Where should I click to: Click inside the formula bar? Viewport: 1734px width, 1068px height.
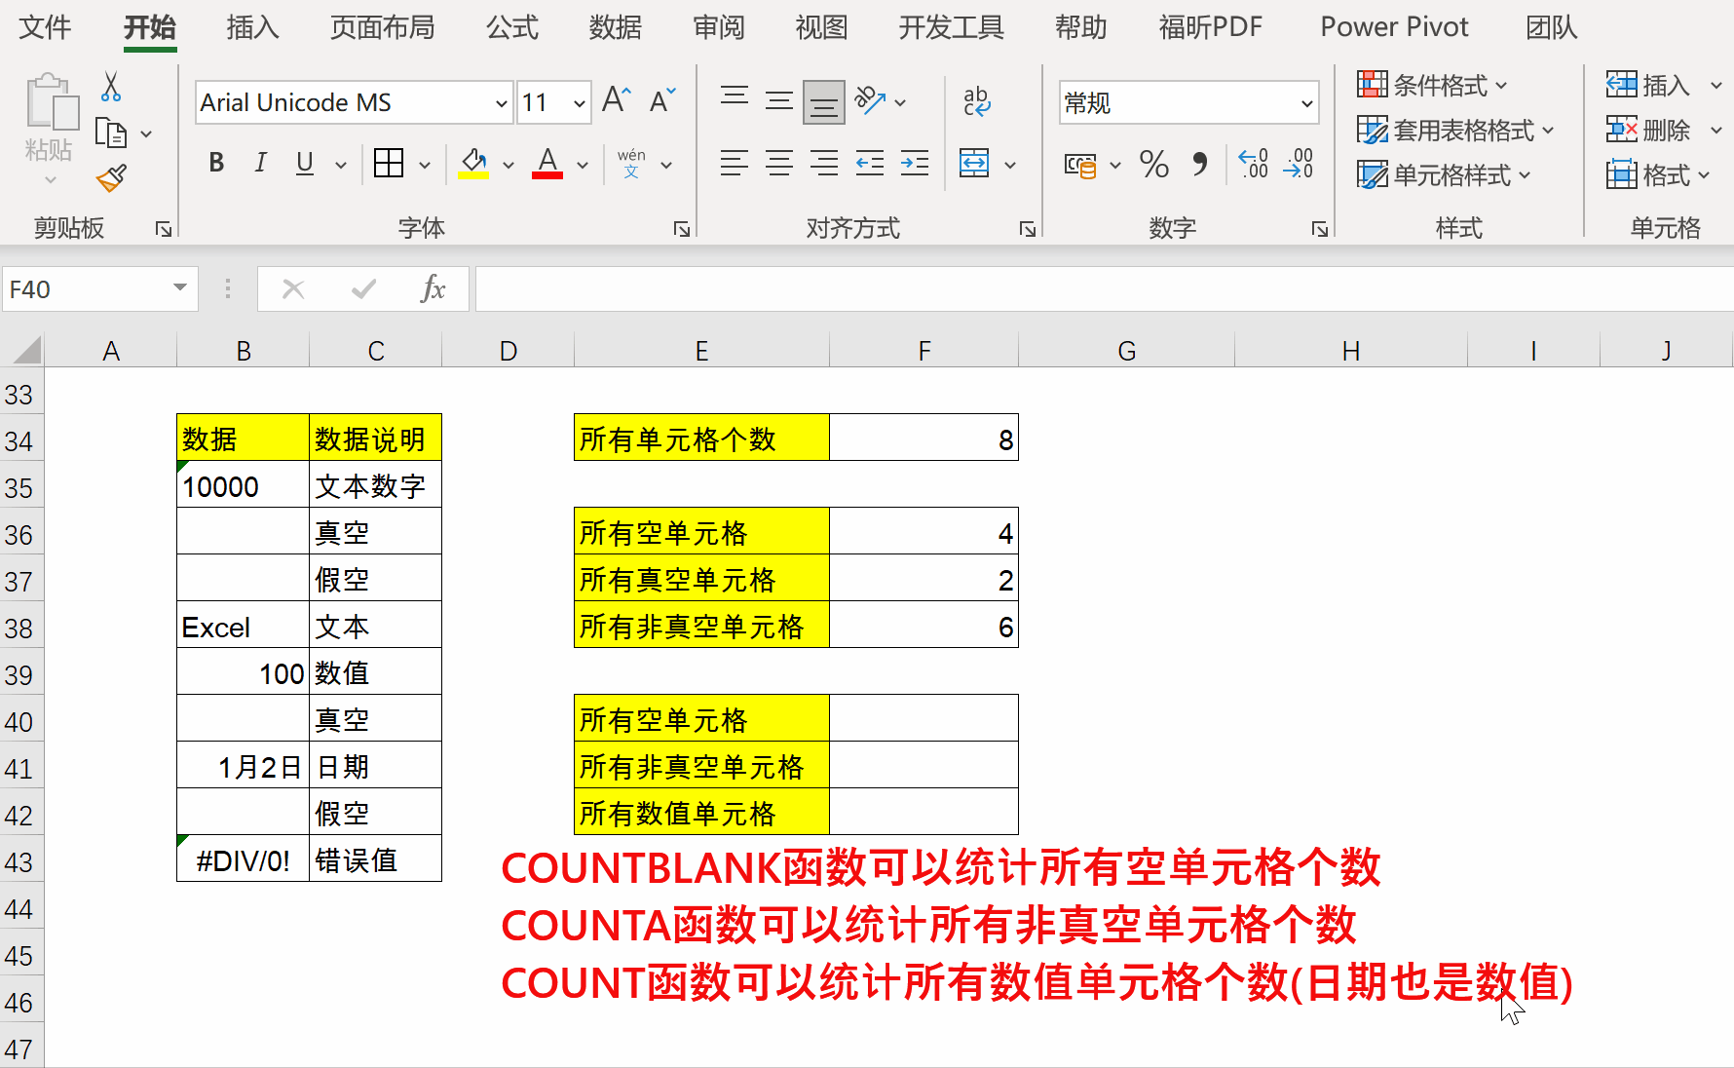coord(877,288)
